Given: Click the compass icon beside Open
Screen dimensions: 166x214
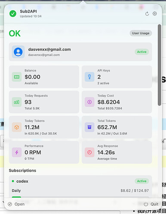Looking at the screenshot, I should point(10,204).
